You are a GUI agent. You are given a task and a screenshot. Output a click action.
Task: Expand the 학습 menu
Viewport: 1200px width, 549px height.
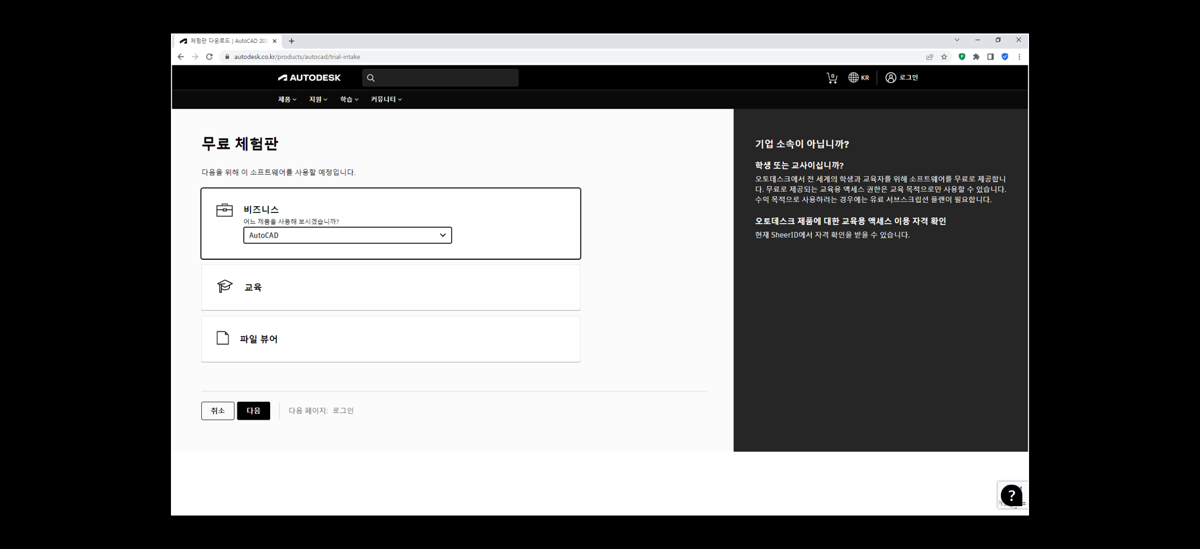[349, 99]
